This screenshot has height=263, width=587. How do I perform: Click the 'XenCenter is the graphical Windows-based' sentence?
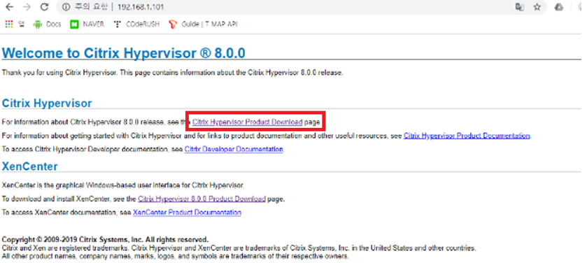pyautogui.click(x=123, y=185)
